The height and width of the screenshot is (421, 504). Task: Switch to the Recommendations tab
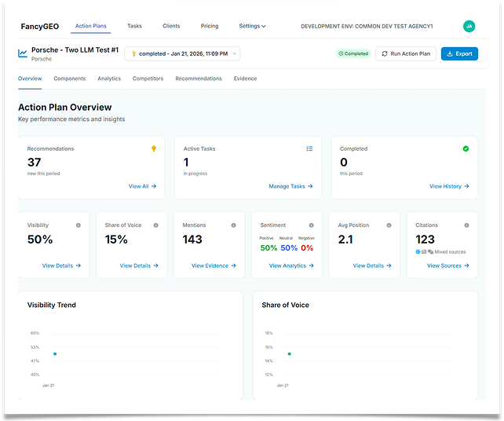click(199, 79)
